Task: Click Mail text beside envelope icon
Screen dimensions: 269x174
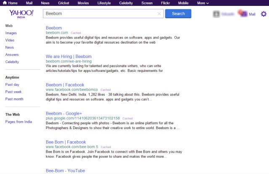Action: 252,14
